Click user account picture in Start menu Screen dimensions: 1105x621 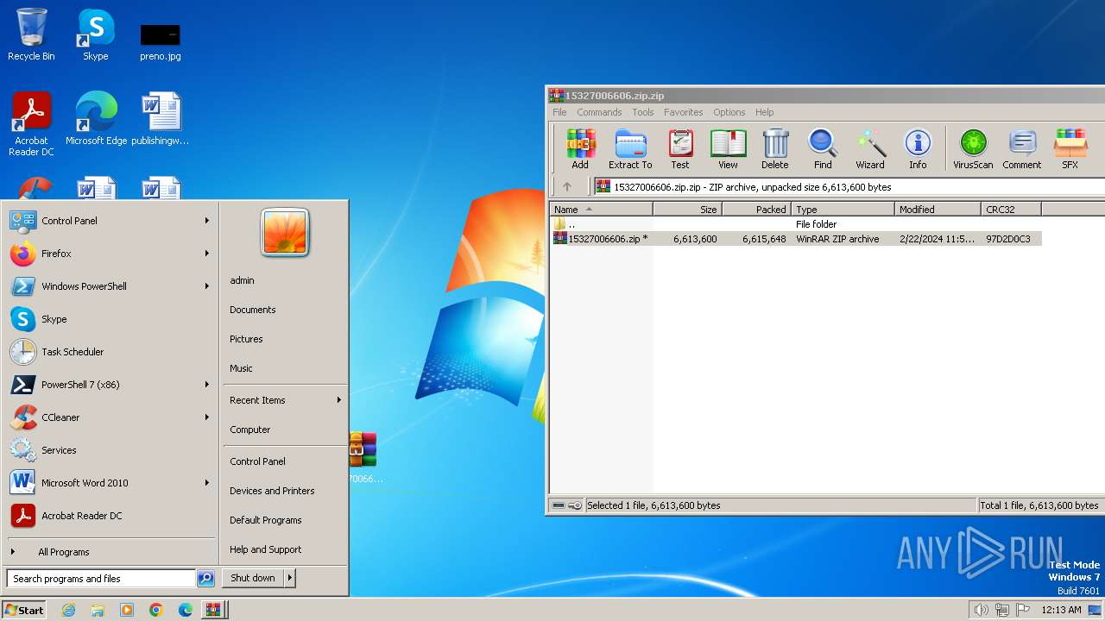pyautogui.click(x=285, y=233)
